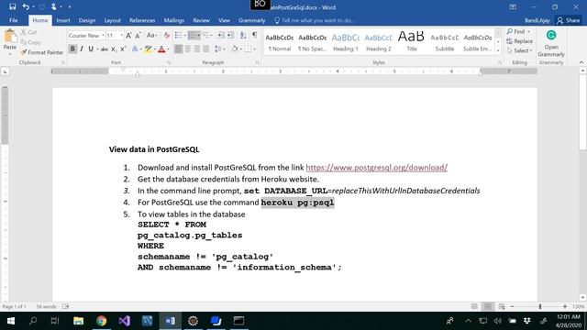Toggle Bold formatting
This screenshot has height=330, width=587.
tap(72, 49)
